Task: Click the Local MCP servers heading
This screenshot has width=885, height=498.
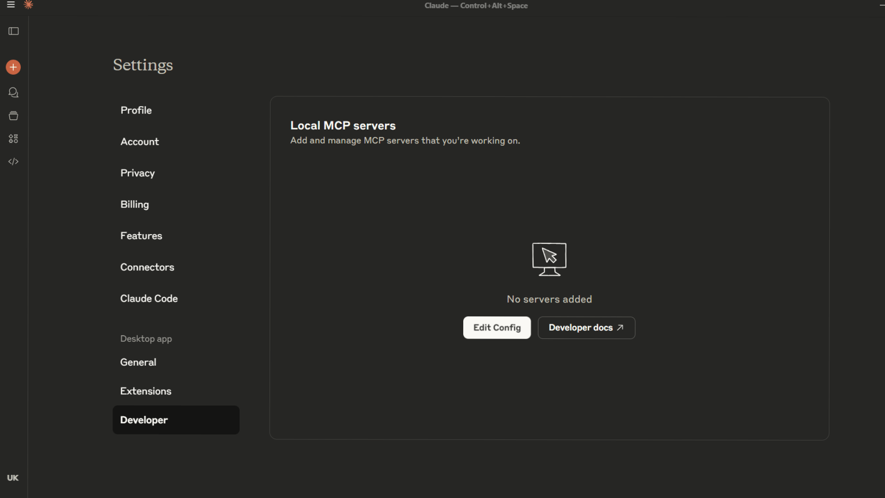Action: pyautogui.click(x=343, y=125)
